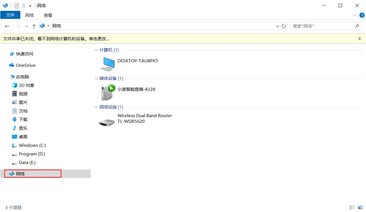
Task: Open recent locations dropdown arrow
Action: 27,26
